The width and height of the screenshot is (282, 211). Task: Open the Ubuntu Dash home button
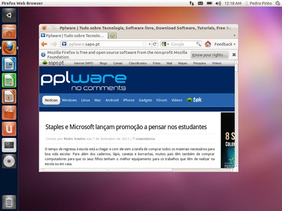tap(9, 15)
